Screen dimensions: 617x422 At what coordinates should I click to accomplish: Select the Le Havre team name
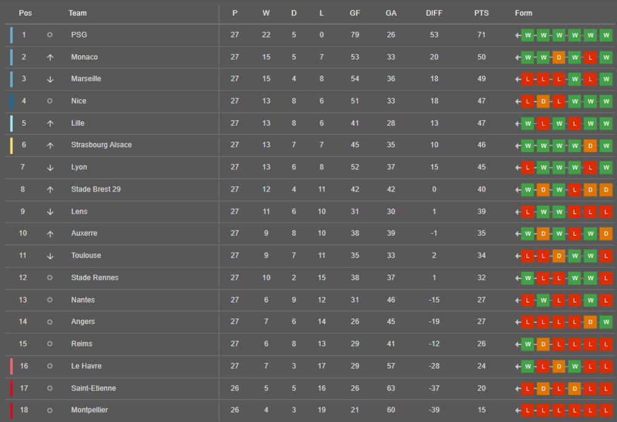click(x=86, y=366)
